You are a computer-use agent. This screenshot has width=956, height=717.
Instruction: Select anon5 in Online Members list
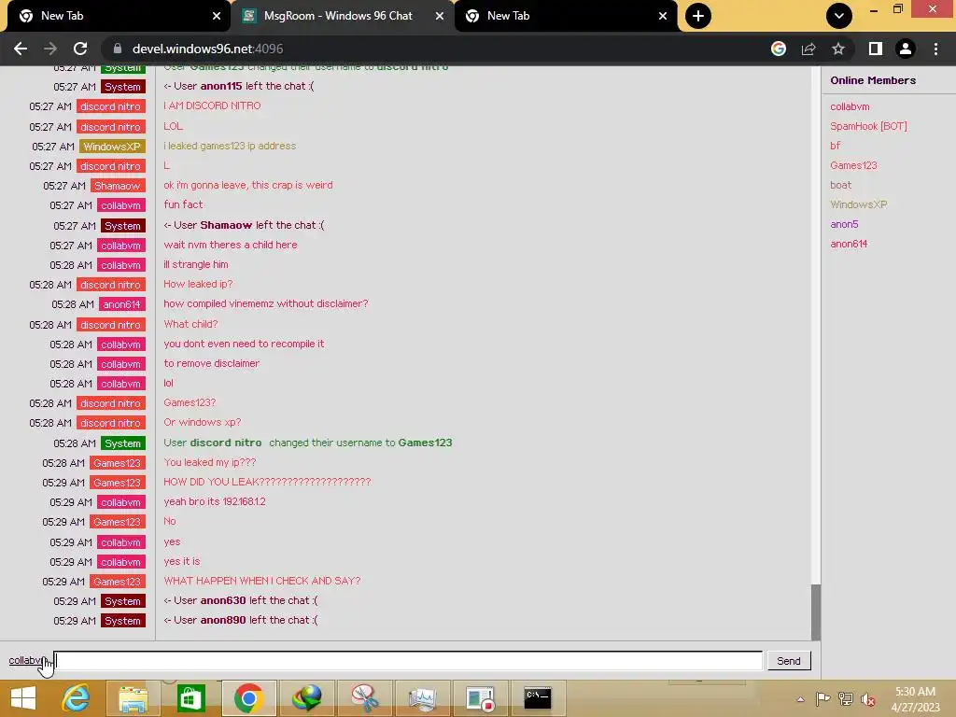(844, 224)
